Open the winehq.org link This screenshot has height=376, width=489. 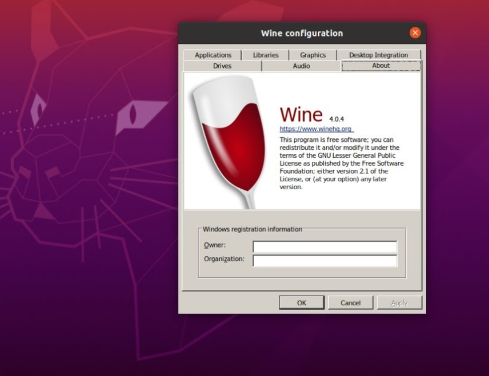[316, 129]
